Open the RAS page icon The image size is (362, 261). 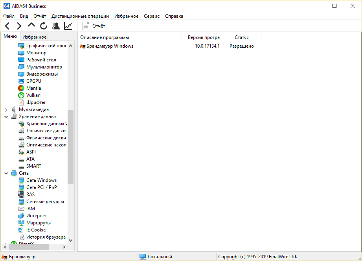pyautogui.click(x=21, y=194)
